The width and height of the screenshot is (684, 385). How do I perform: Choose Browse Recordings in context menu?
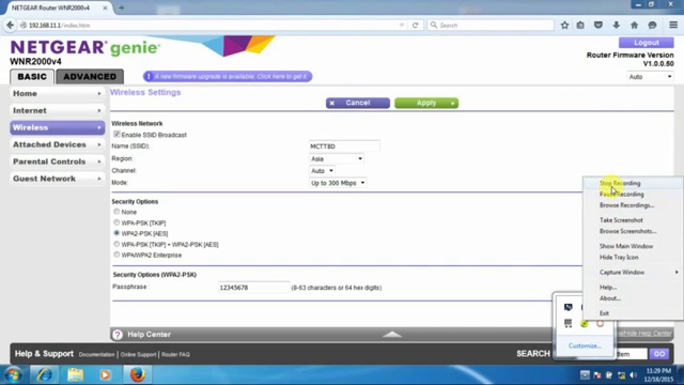pyautogui.click(x=633, y=205)
